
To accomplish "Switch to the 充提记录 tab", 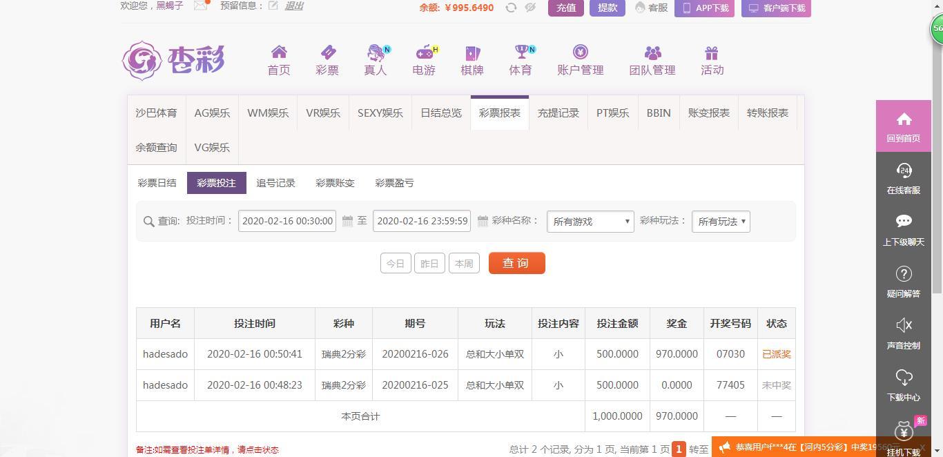I will (558, 113).
